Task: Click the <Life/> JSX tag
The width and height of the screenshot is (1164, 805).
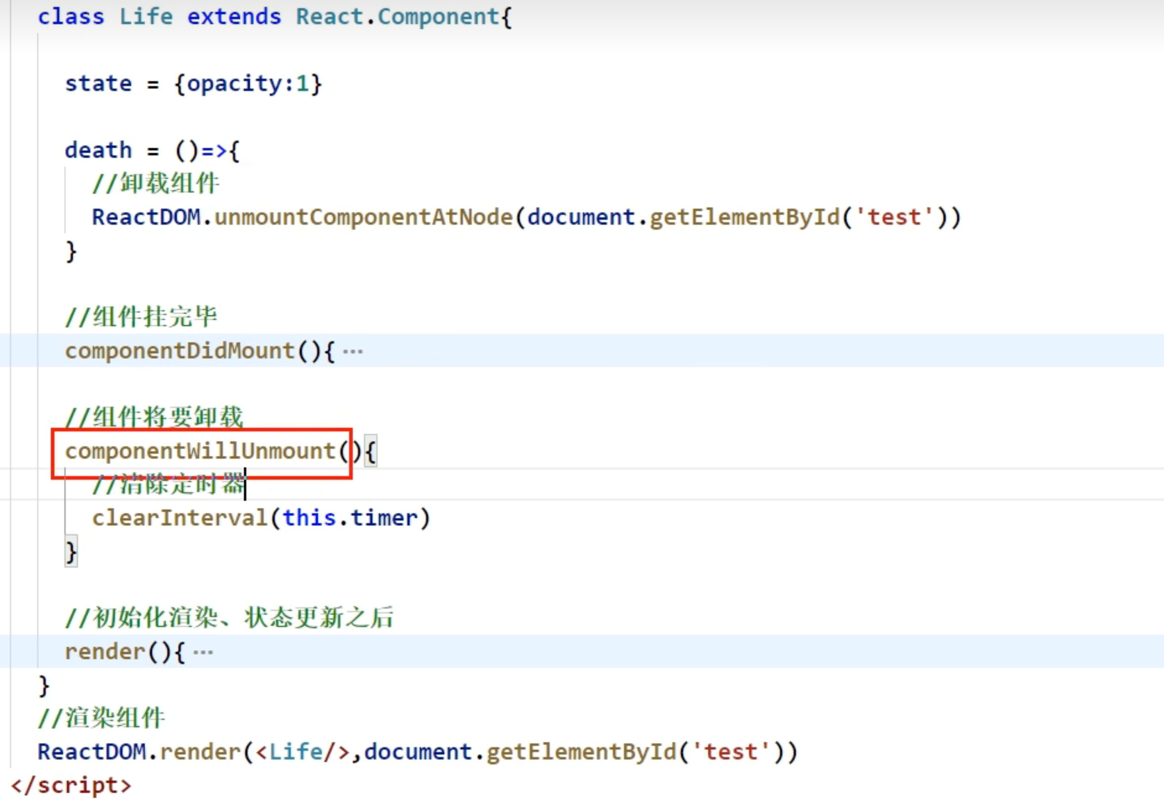Action: click(x=302, y=752)
